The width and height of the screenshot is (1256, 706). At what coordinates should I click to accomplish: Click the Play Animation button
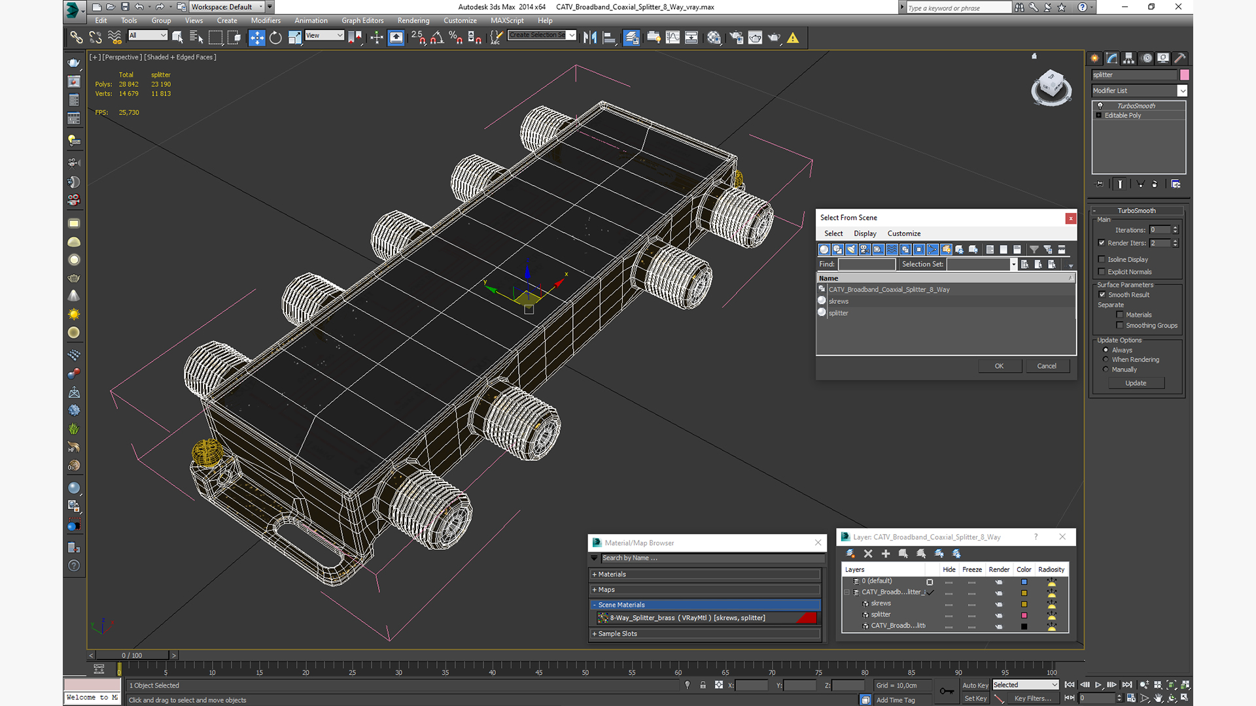pos(1098,684)
